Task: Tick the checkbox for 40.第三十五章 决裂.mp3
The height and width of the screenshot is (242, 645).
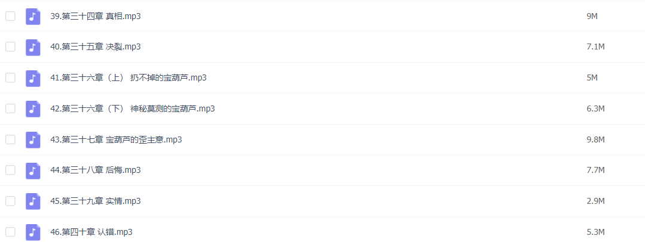Action: click(x=10, y=46)
